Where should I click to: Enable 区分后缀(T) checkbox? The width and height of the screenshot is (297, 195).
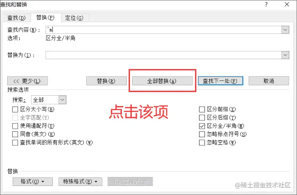tap(202, 117)
